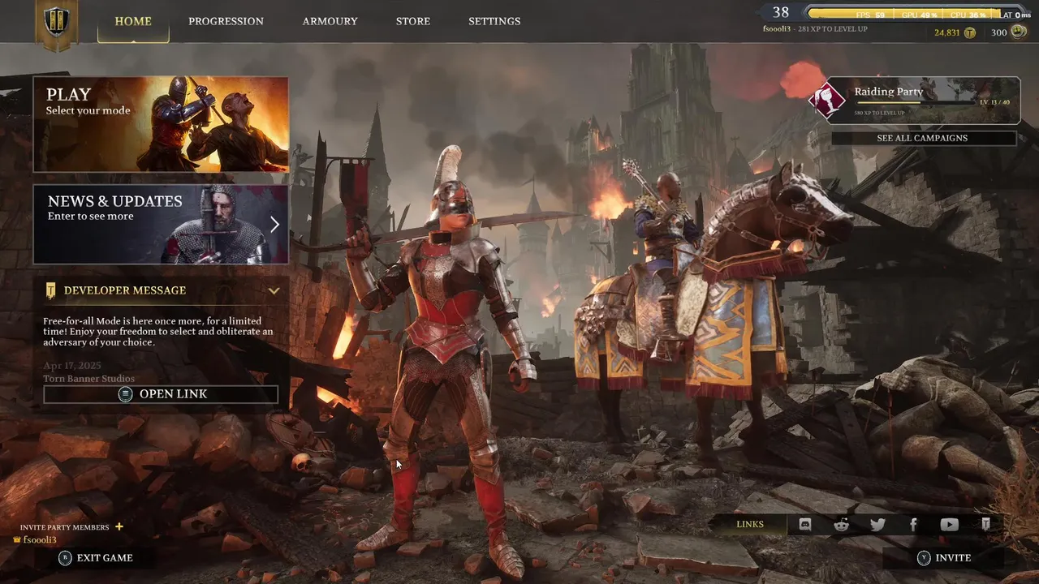1039x584 pixels.
Task: Click the Free-for-all Mode message text
Action: point(158,331)
